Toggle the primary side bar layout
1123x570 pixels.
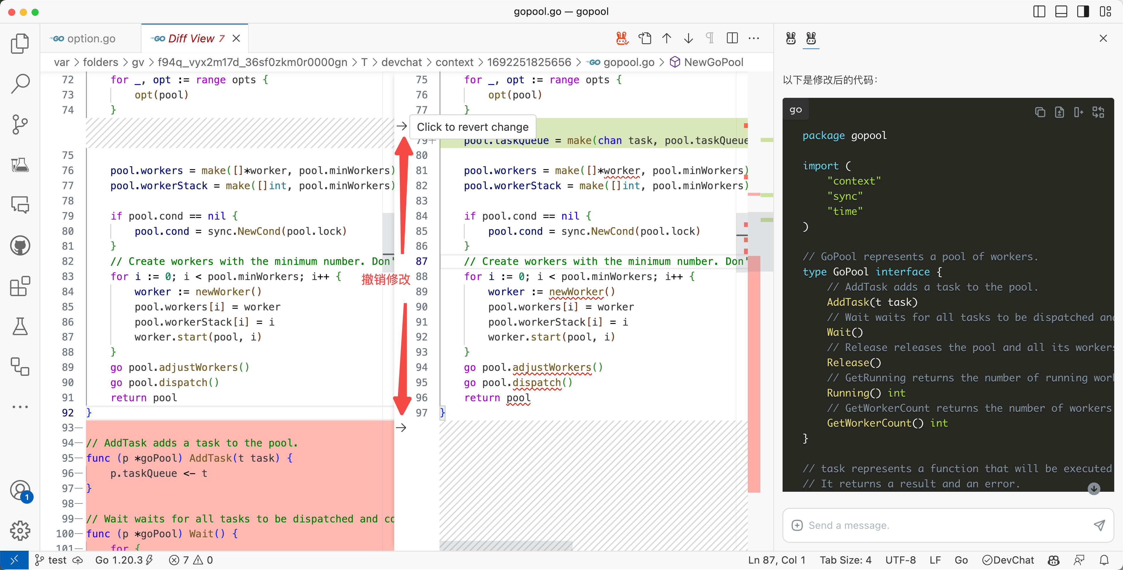[1039, 12]
